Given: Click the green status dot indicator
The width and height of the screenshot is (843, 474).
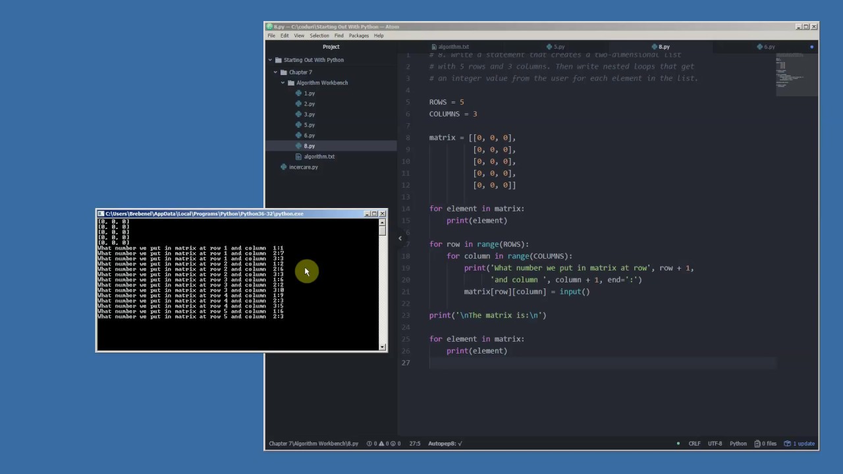Looking at the screenshot, I should [x=678, y=444].
